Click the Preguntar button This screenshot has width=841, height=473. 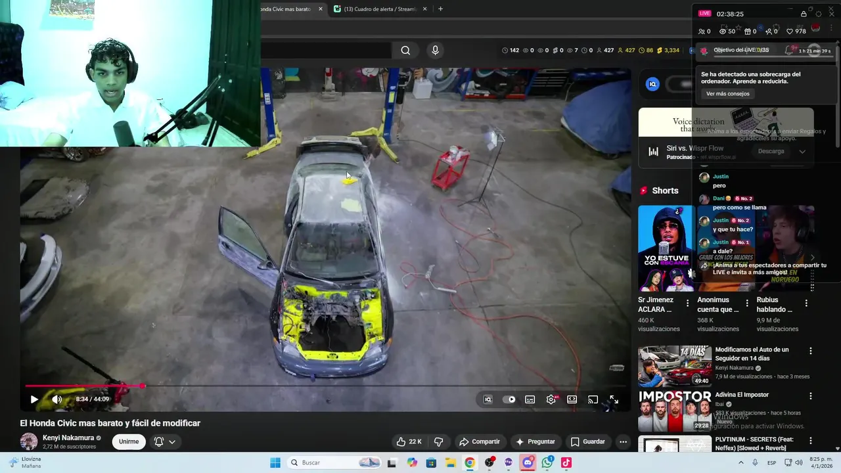click(535, 441)
